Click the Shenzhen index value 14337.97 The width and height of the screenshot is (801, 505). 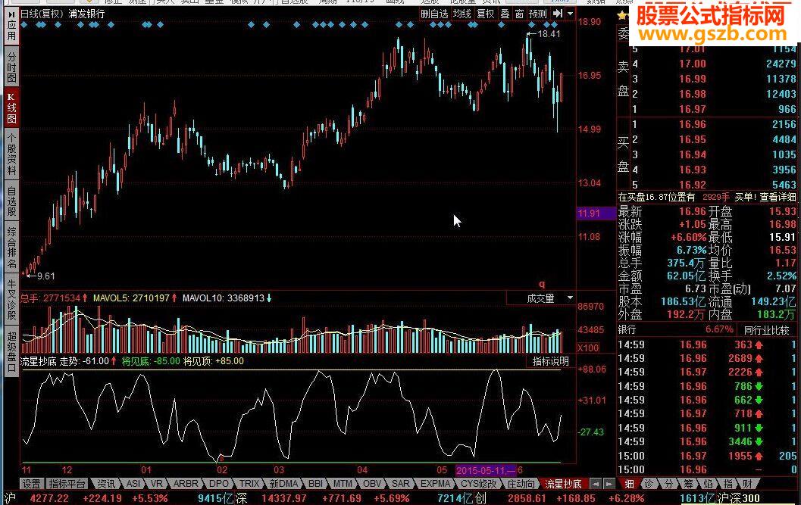[x=284, y=498]
